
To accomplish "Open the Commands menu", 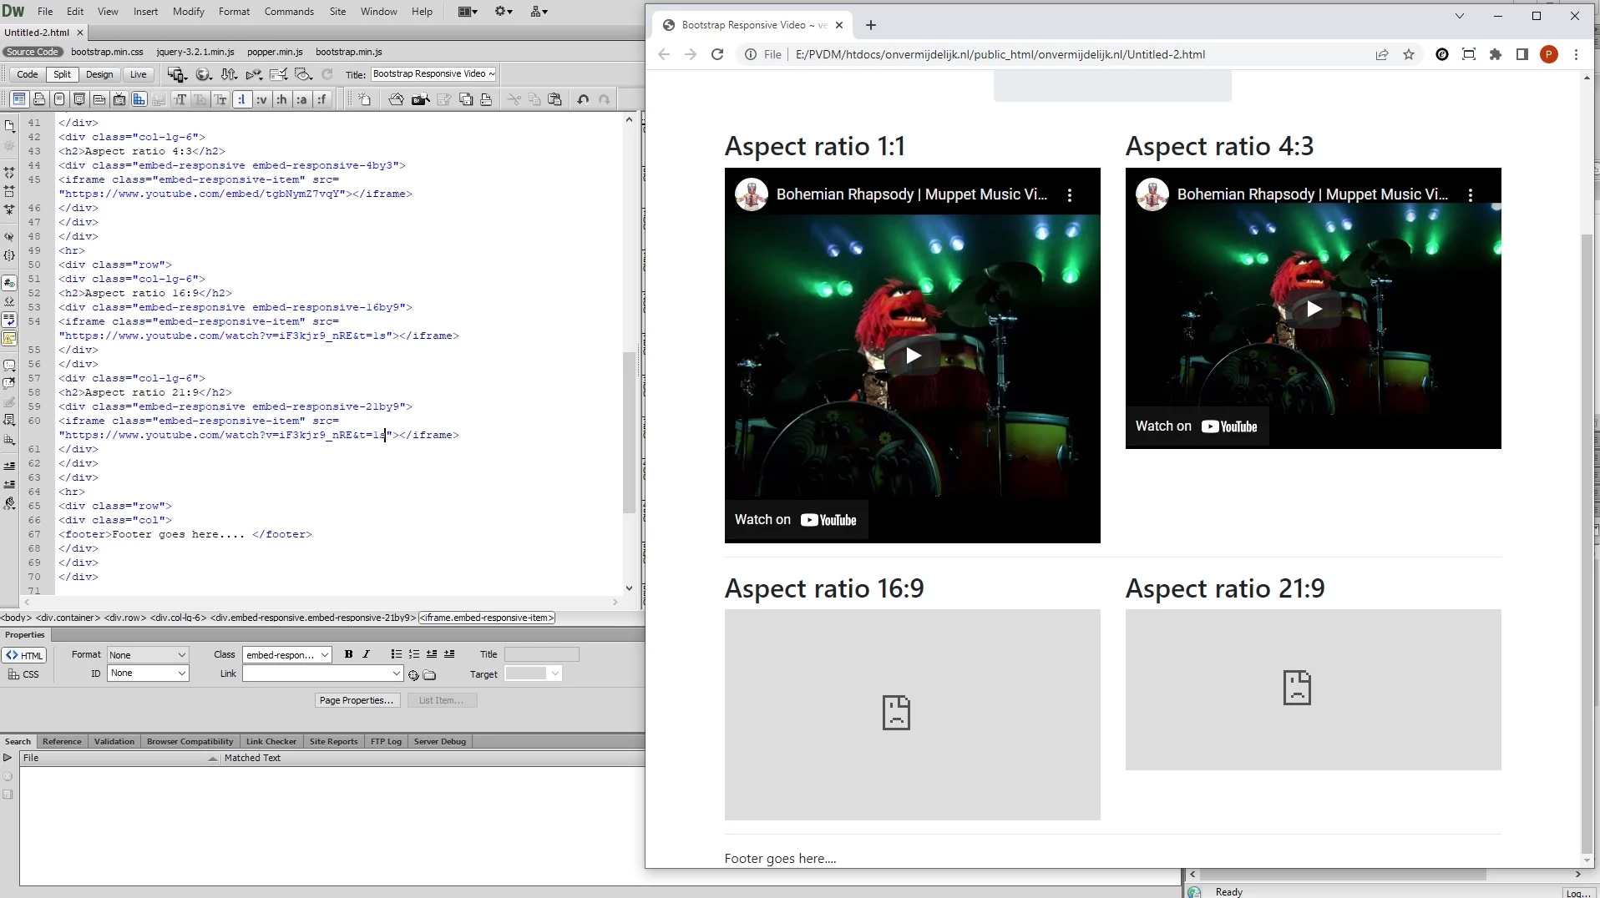I will click(x=289, y=12).
